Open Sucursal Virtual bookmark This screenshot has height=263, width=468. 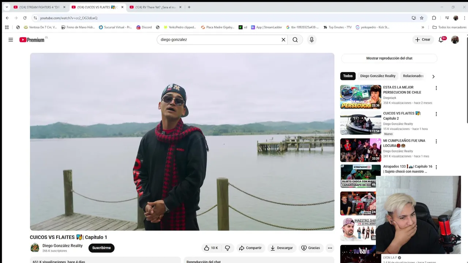(x=115, y=27)
